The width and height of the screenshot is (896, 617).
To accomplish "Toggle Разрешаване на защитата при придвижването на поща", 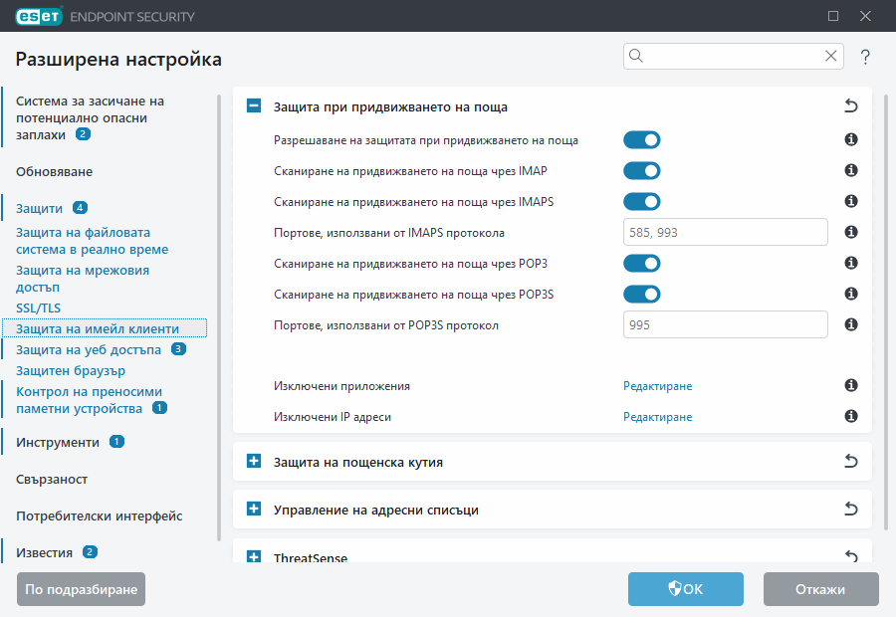I will click(x=642, y=140).
